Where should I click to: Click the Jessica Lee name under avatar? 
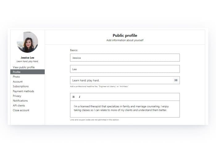(x=27, y=58)
